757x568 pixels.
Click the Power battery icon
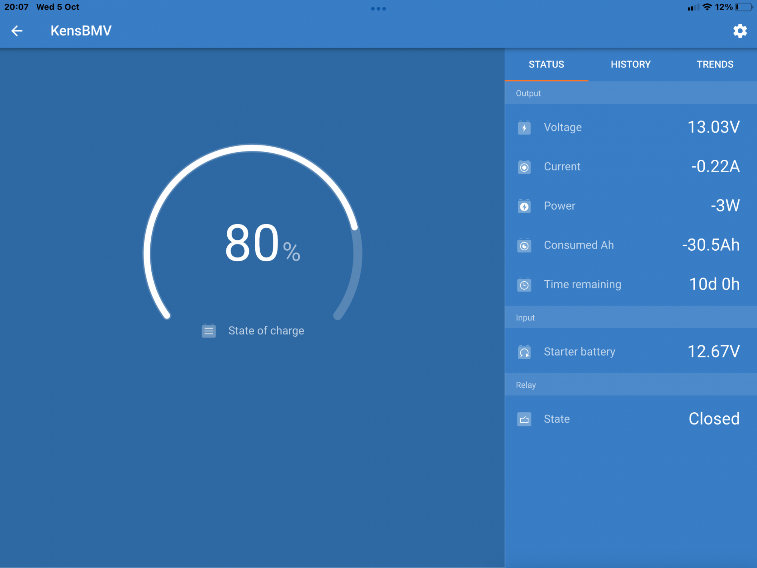[524, 206]
